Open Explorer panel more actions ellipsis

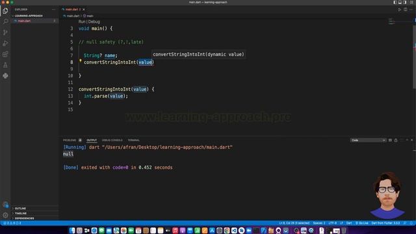pyautogui.click(x=54, y=10)
